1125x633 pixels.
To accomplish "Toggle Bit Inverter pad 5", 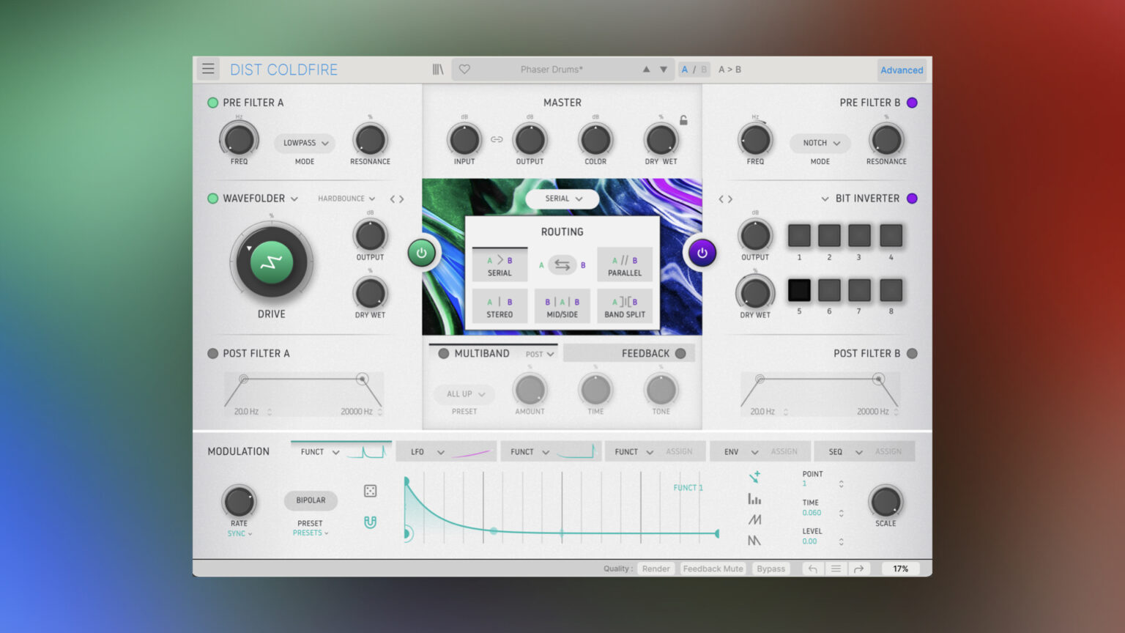I will [799, 291].
